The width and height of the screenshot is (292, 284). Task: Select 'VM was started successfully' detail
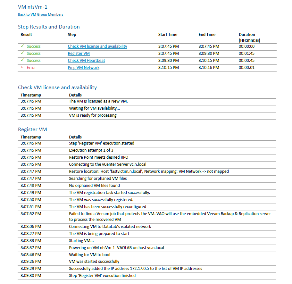point(94,262)
